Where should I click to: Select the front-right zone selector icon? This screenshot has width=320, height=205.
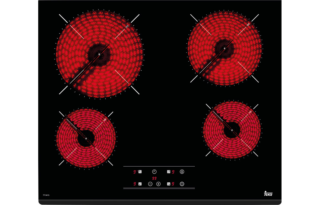pos(169,184)
